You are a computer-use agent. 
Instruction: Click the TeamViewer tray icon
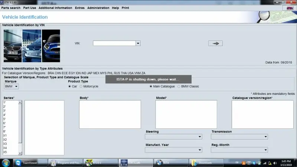pos(254,163)
